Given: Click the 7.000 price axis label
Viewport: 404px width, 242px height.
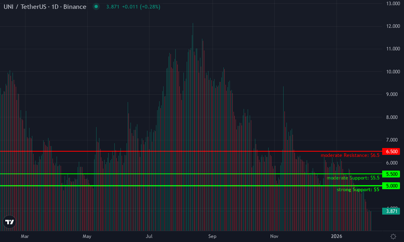Looking at the screenshot, I should [392, 140].
